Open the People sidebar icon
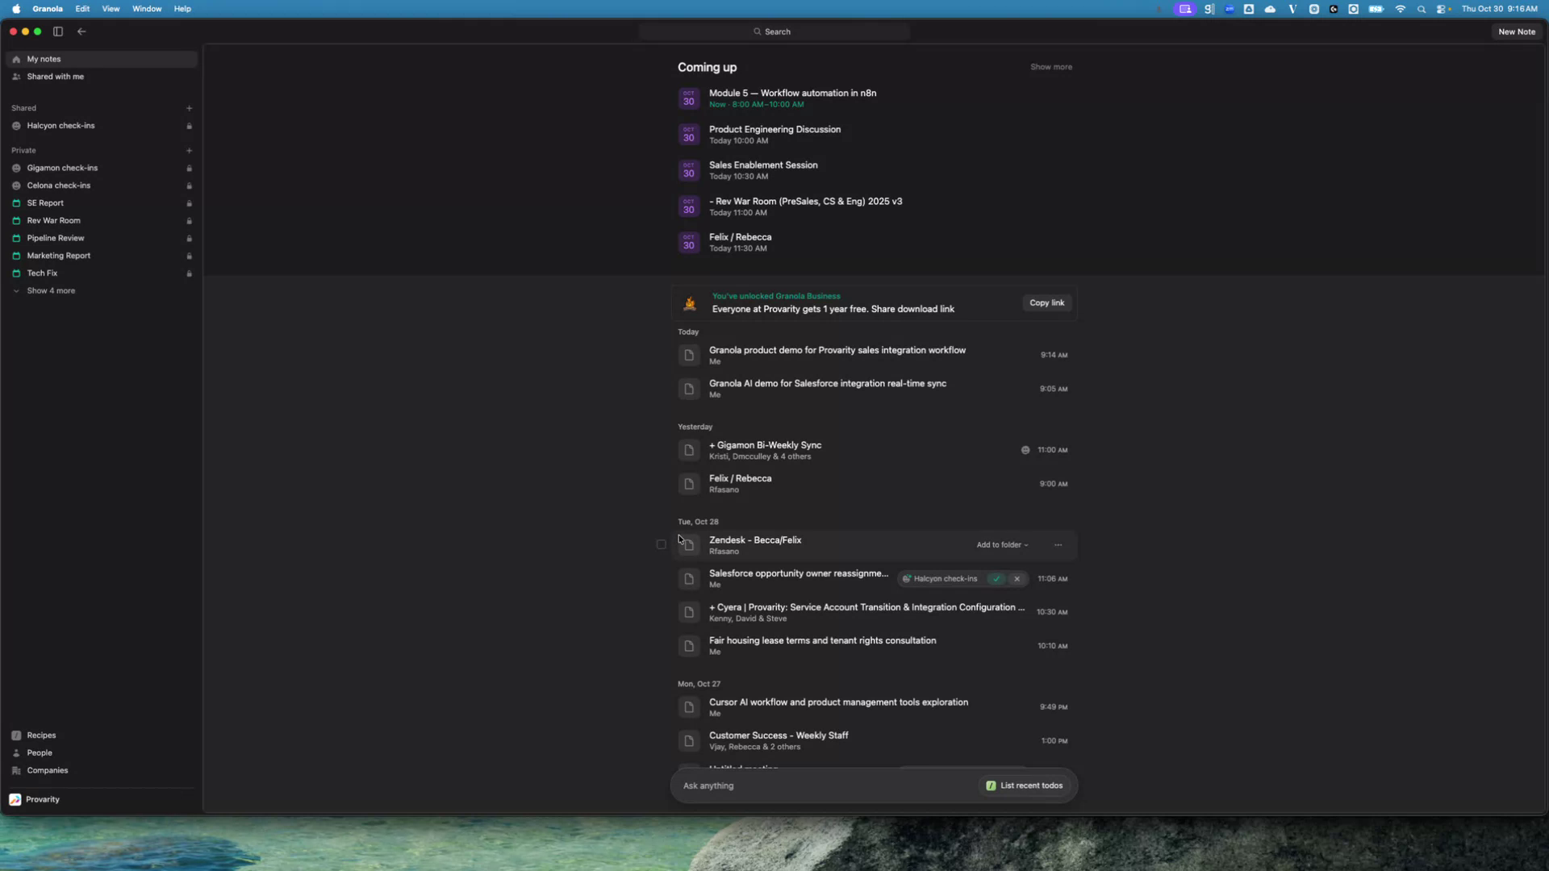The height and width of the screenshot is (871, 1549). pyautogui.click(x=17, y=753)
